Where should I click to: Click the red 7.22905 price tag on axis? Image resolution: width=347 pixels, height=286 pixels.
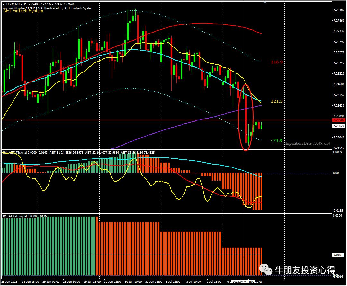point(338,120)
